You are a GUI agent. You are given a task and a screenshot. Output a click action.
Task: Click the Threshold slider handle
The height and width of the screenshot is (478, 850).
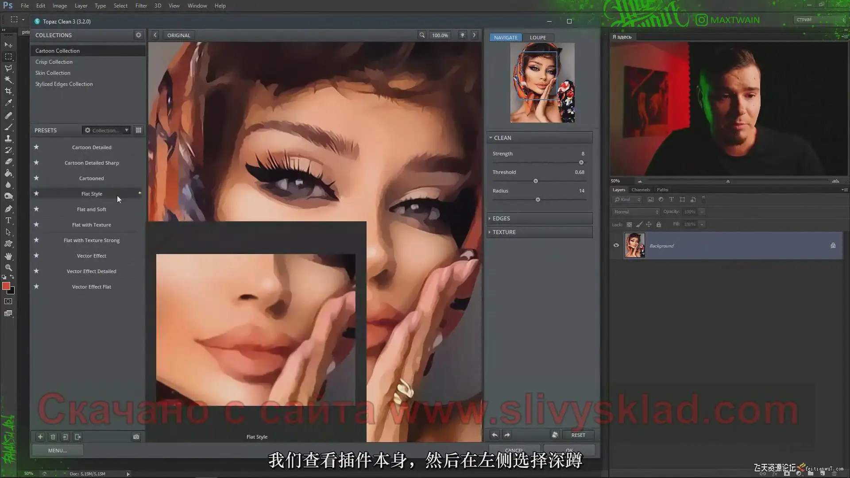(x=536, y=181)
